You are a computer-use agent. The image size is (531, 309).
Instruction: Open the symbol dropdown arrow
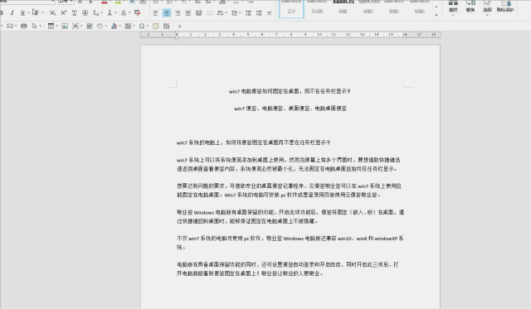pos(148,26)
